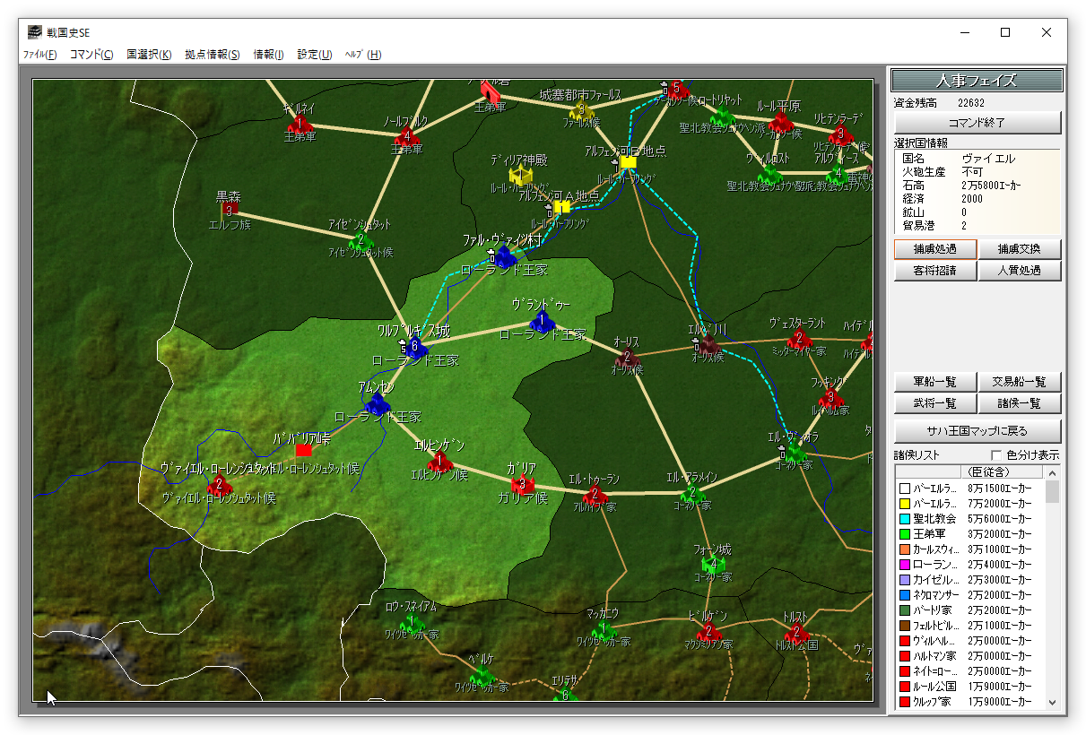1086x735 pixels.
Task: Select the yellow ディリア神殿 castle icon
Action: click(x=520, y=176)
